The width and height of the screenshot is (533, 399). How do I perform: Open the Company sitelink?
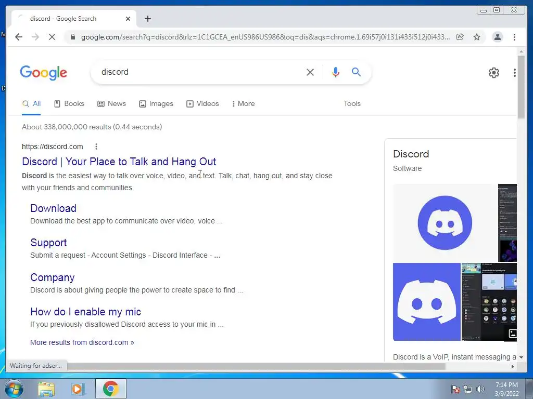click(x=53, y=277)
